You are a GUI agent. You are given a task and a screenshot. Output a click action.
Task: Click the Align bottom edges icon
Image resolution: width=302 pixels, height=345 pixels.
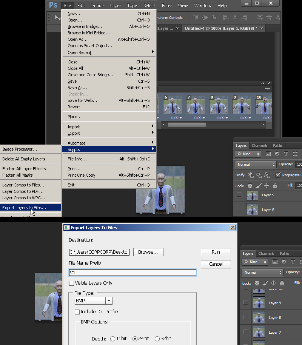click(x=214, y=17)
